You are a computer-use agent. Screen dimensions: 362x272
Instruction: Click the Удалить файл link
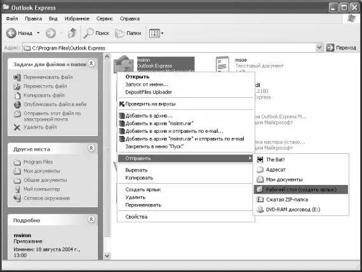40,127
